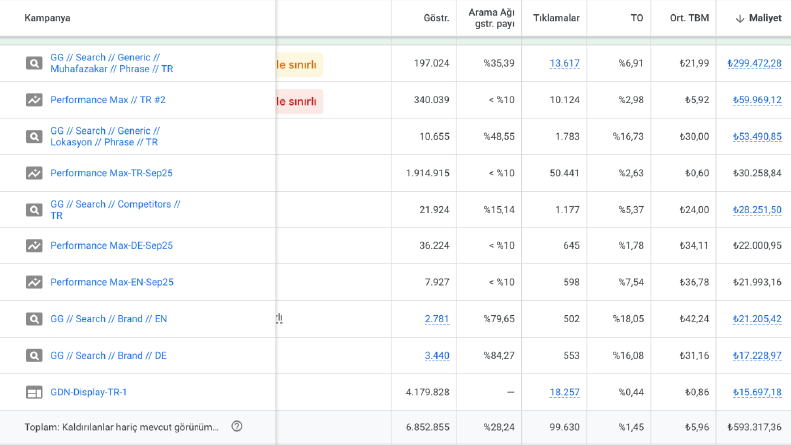Click icon beside Performance Max-TR-Sep25
The width and height of the screenshot is (791, 445).
(34, 173)
